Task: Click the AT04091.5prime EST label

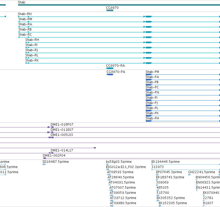Action: click(122, 182)
